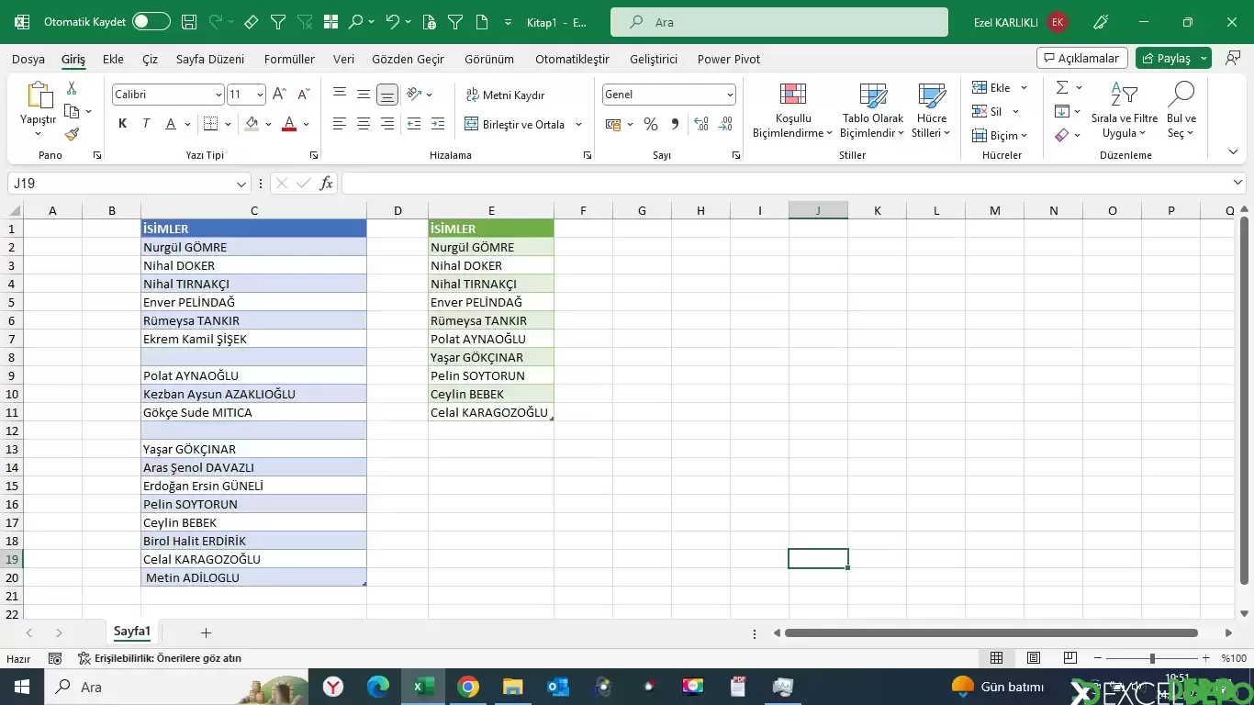The image size is (1254, 705).
Task: Open Tablo Olarak Biçimlendir gallery
Action: click(873, 111)
